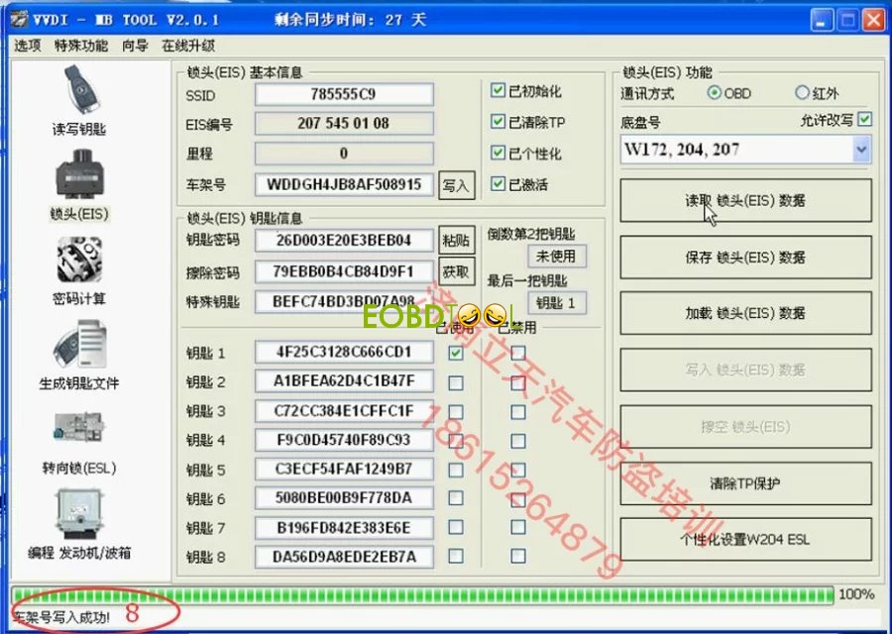This screenshot has height=634, width=892.
Task: Expand the 底盘号 chassis dropdown arrow
Action: [861, 150]
